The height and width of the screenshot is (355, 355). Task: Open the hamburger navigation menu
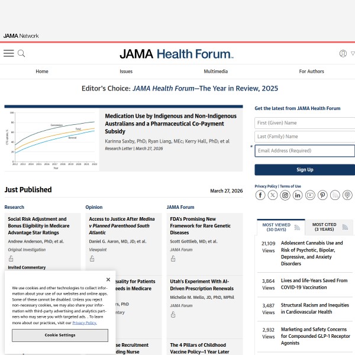tap(8, 53)
